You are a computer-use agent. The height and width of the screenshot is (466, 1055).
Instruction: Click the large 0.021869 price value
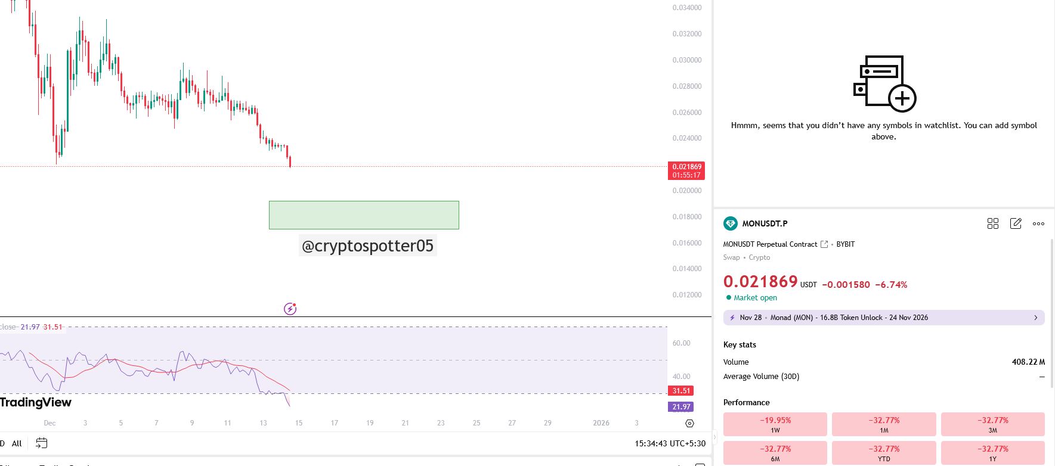760,281
